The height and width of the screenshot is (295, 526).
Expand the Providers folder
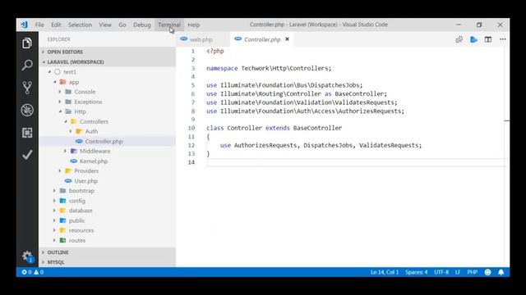[60, 171]
